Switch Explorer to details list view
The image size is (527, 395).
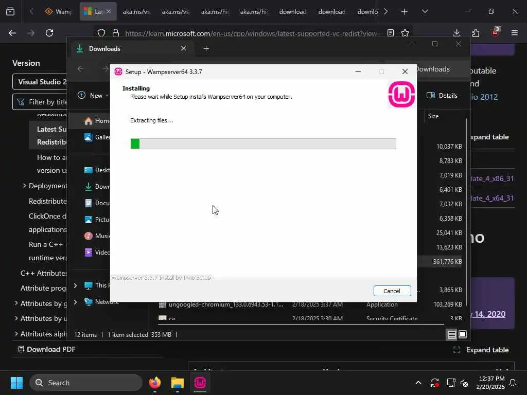(451, 334)
